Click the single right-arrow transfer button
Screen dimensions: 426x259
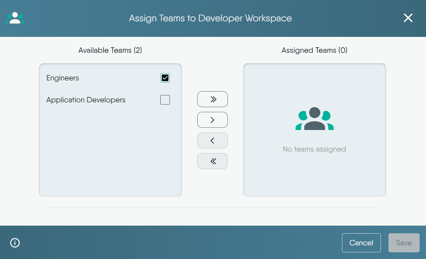[212, 120]
